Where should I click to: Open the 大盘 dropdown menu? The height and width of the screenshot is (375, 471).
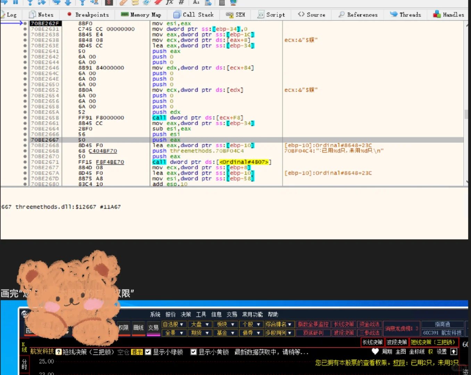[200, 324]
